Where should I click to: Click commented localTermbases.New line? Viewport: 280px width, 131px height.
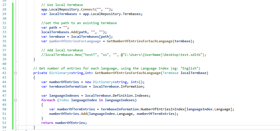click(124, 55)
